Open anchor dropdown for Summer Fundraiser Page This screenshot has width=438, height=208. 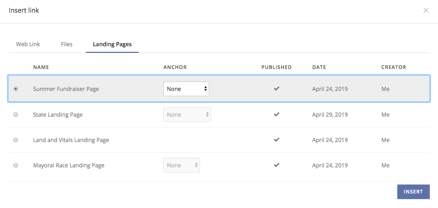pos(186,89)
